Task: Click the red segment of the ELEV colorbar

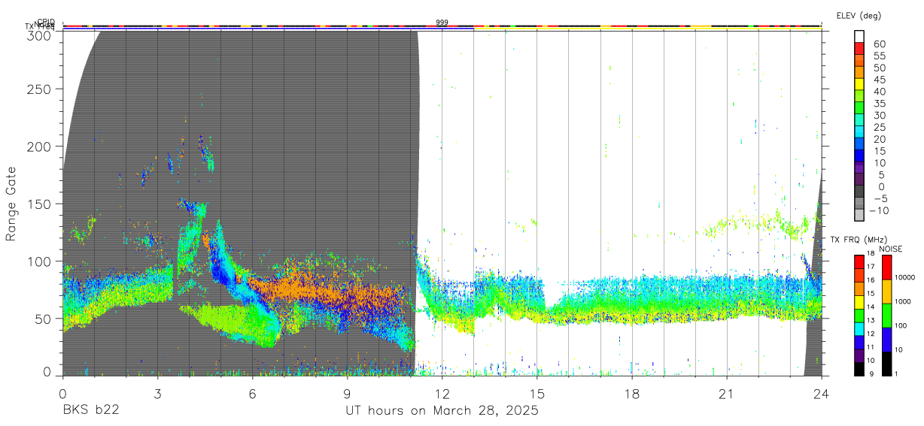Action: pyautogui.click(x=859, y=49)
